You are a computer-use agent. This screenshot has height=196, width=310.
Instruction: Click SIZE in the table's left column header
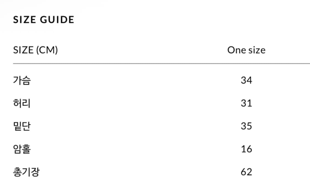click(x=23, y=50)
